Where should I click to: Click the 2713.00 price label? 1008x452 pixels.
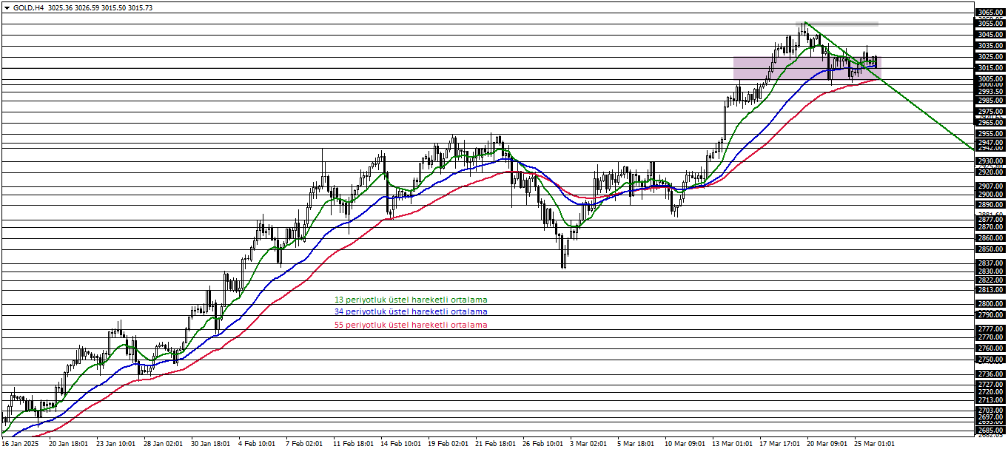990,400
